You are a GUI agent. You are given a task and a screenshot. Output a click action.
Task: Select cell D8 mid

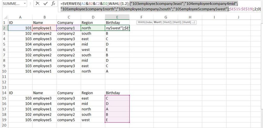click(x=93, y=60)
